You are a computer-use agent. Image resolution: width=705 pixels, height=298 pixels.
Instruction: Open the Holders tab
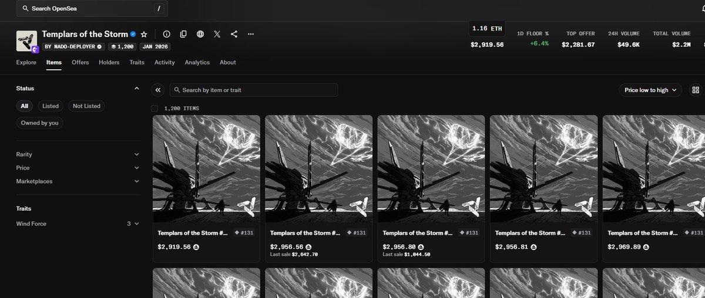coord(109,62)
